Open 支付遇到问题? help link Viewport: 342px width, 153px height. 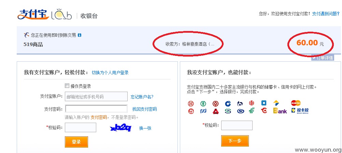coord(326,14)
